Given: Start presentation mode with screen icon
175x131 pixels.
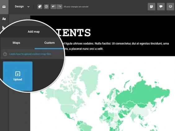Looking at the screenshot, I should click(170, 7).
